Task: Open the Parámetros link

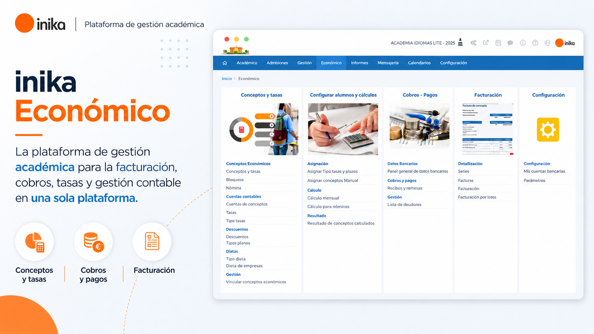Action: pyautogui.click(x=534, y=180)
